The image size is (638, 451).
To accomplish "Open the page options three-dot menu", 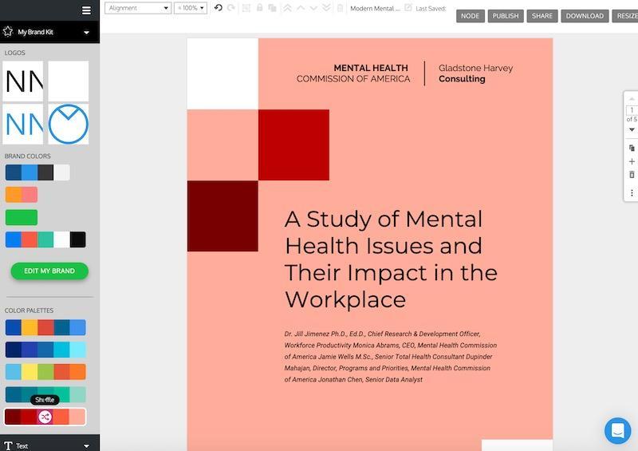I will tap(632, 192).
